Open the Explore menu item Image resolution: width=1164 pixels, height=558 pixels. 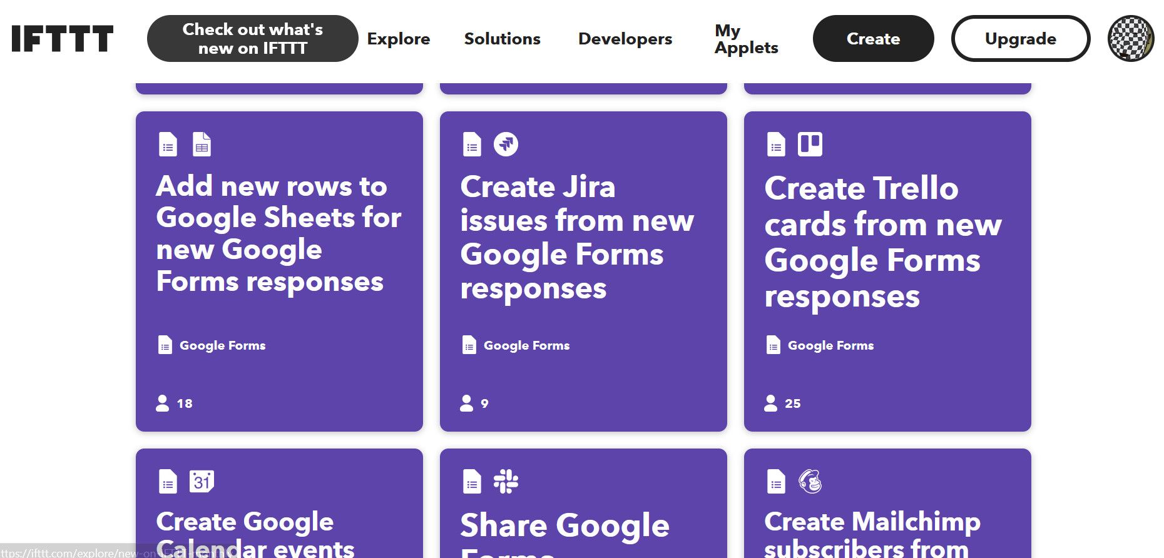click(x=399, y=39)
